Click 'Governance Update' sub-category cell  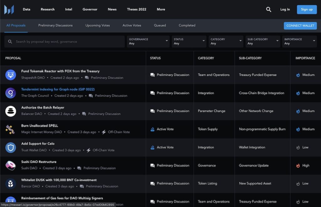point(254,165)
